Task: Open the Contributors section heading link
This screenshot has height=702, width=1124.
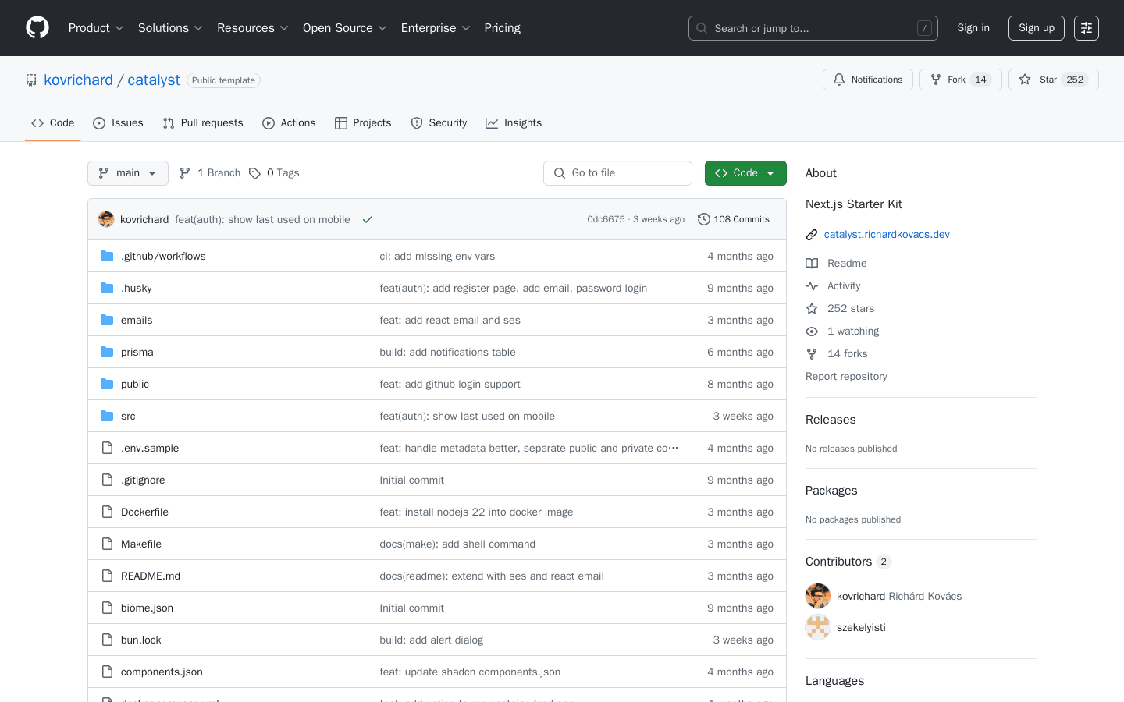Action: tap(848, 562)
